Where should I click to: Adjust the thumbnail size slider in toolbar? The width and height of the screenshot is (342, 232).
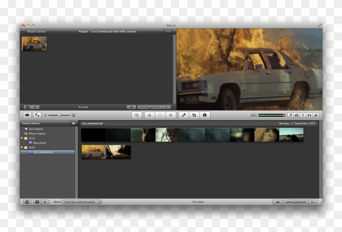tap(59, 115)
